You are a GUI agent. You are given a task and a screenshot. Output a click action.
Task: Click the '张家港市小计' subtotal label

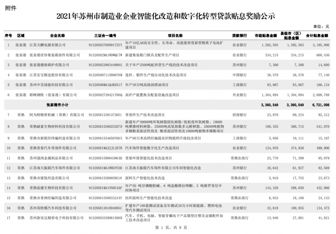[x=58, y=105]
